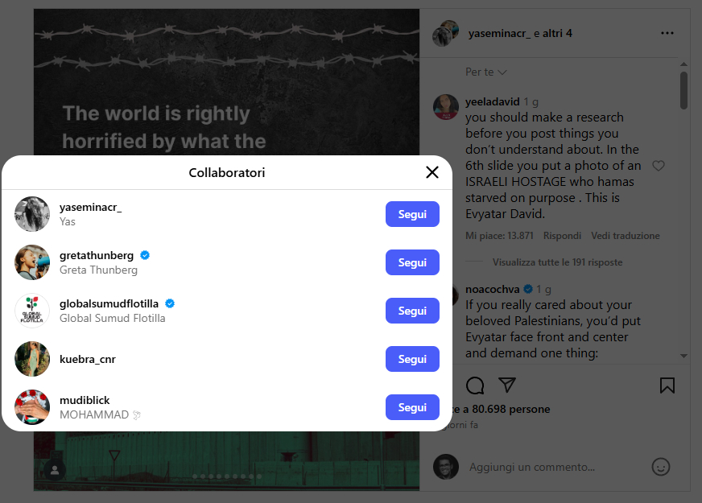
Task: Click "Vedi traduzione" under yeeladavid's comment
Action: [x=626, y=236]
